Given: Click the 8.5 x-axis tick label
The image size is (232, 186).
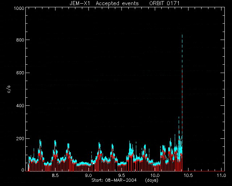Looking at the screenshot, I should click(55, 175).
